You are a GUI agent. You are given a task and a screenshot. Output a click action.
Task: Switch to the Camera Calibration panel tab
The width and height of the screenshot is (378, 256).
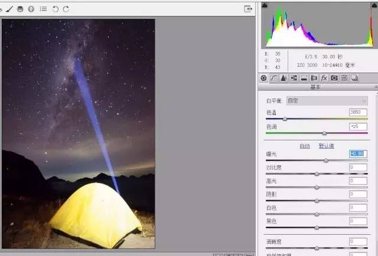point(334,78)
